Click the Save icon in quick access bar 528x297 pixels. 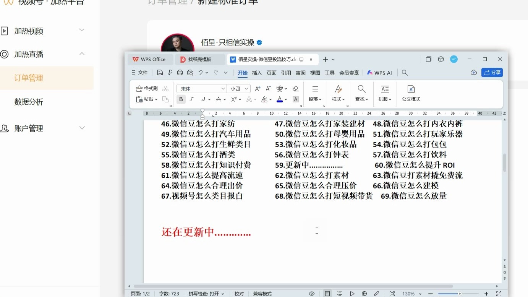[x=160, y=73]
